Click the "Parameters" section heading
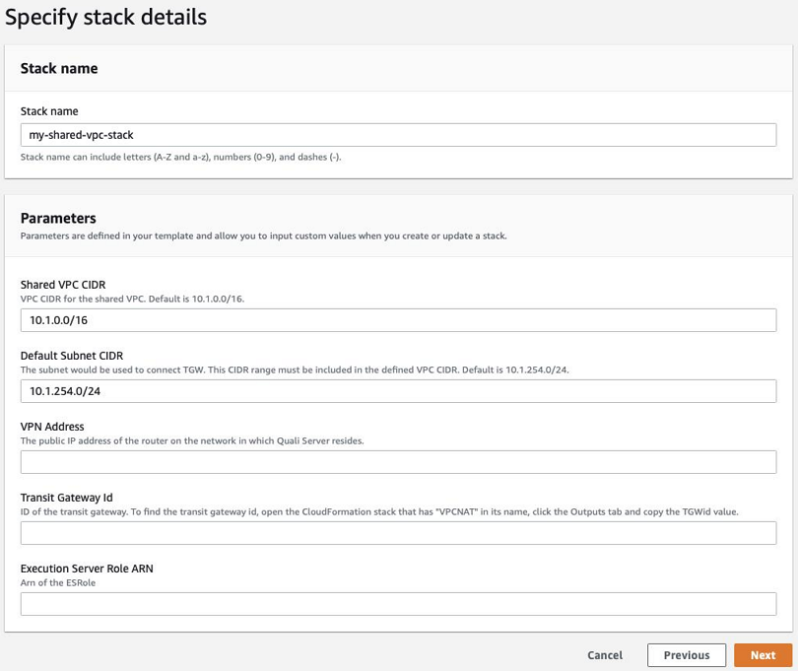The height and width of the screenshot is (671, 798). (x=56, y=219)
